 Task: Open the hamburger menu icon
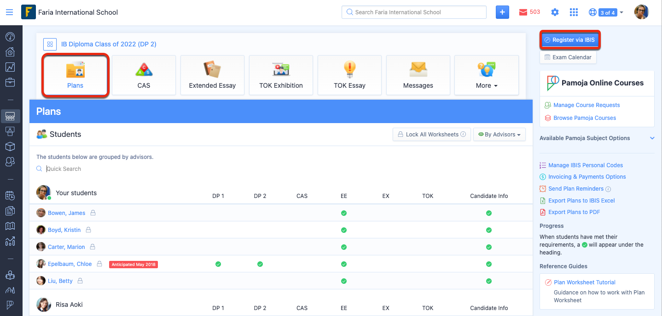tap(9, 12)
